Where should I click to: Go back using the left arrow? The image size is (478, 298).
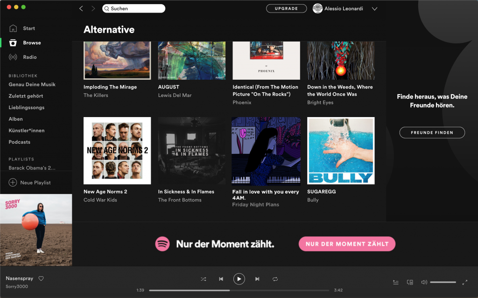(81, 8)
